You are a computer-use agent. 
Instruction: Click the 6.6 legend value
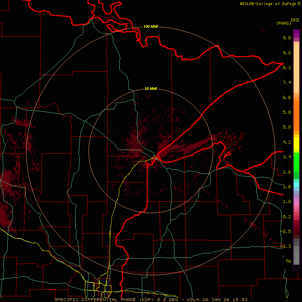[287, 97]
